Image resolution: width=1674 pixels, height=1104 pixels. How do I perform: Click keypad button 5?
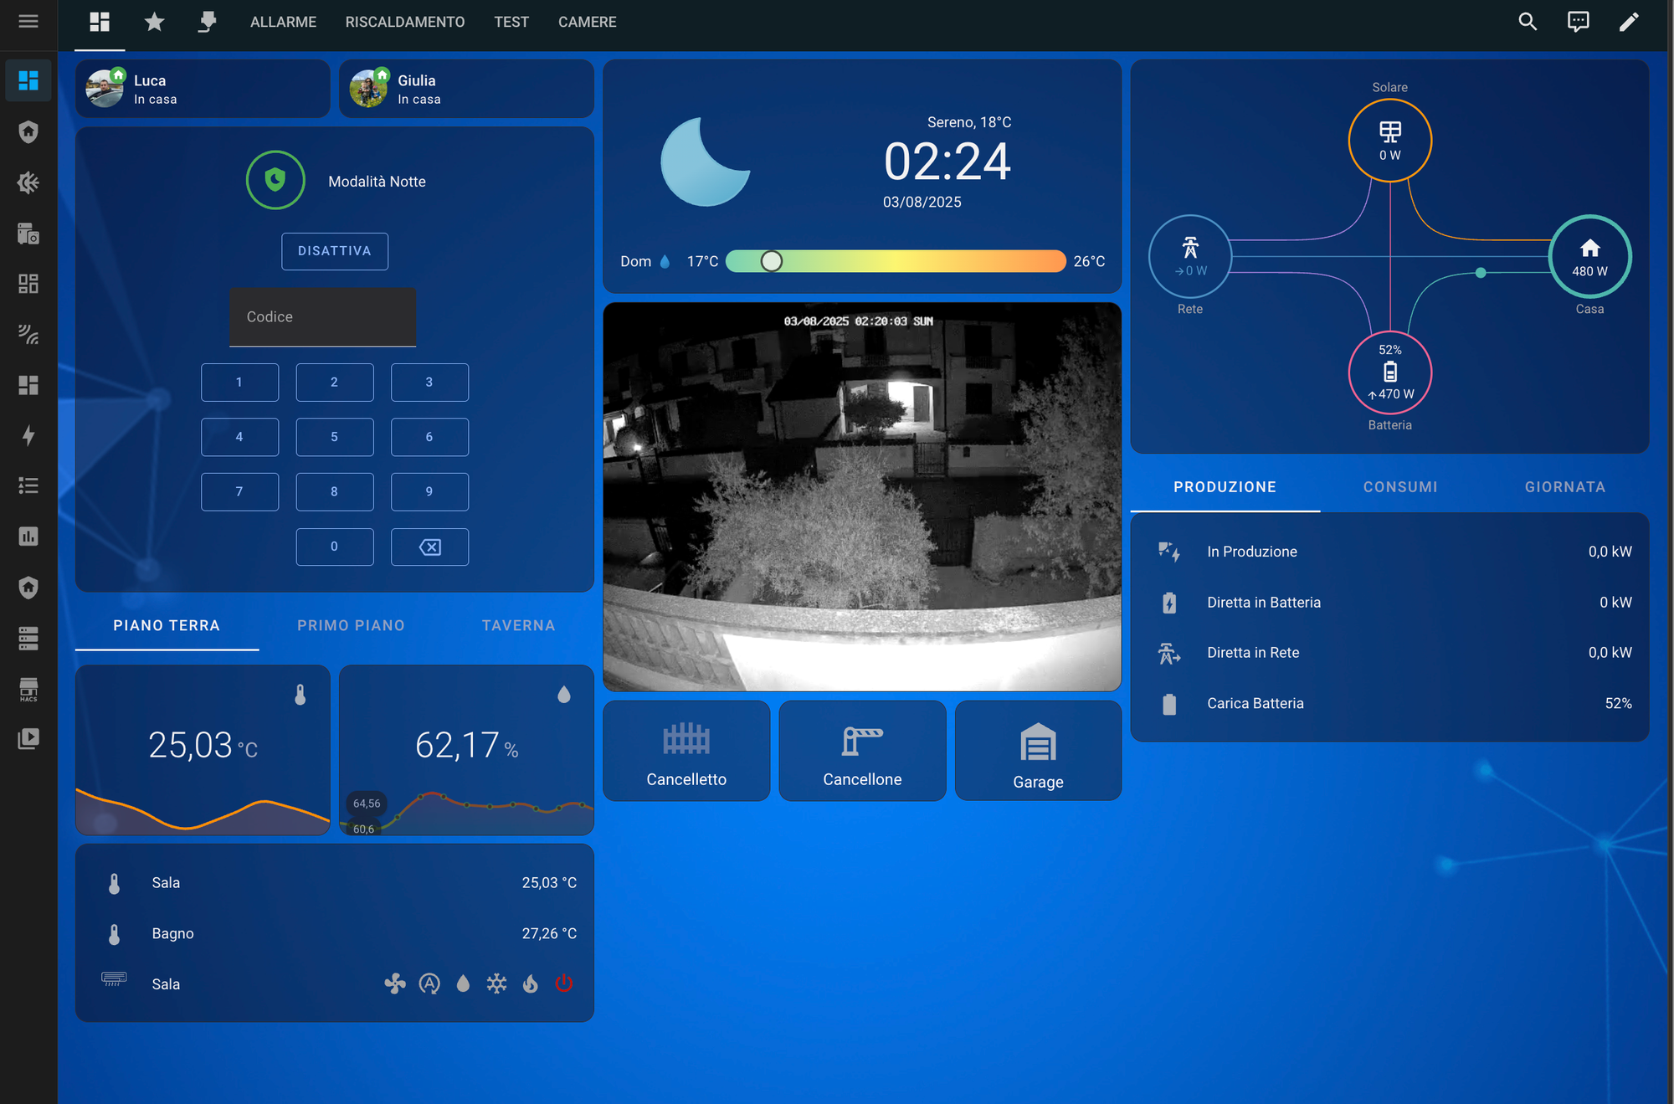pos(335,437)
